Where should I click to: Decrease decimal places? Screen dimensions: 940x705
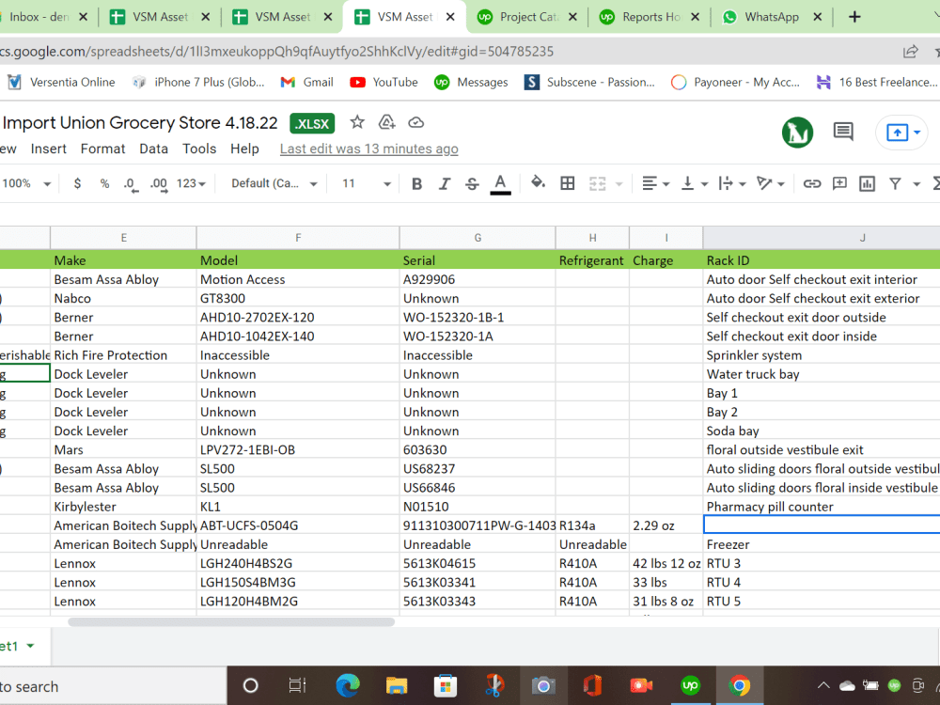tap(131, 184)
